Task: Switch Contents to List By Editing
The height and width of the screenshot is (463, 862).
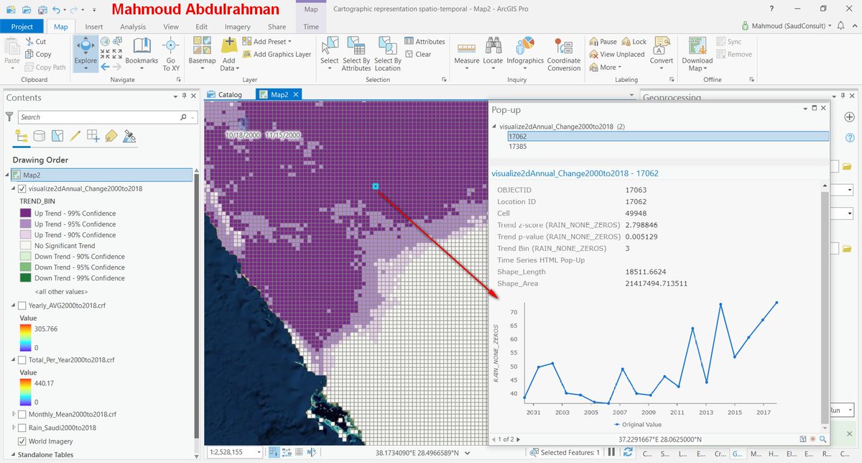Action: pos(75,136)
